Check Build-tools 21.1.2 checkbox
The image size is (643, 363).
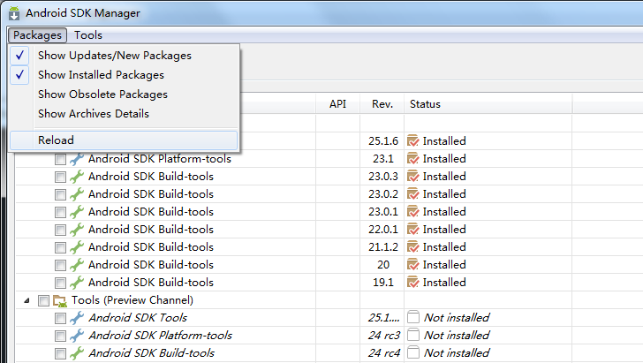[x=60, y=247]
